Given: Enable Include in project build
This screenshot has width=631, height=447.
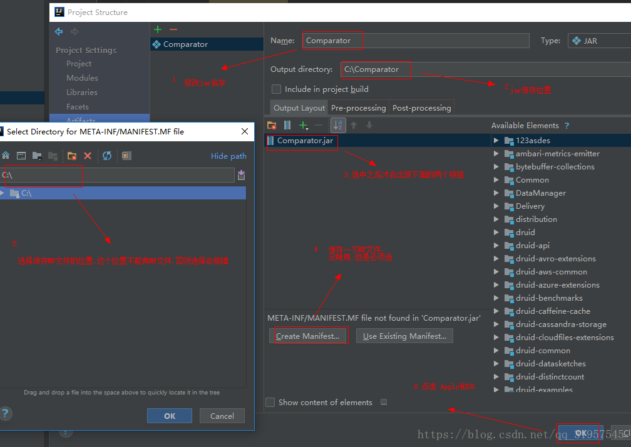Looking at the screenshot, I should coord(277,89).
